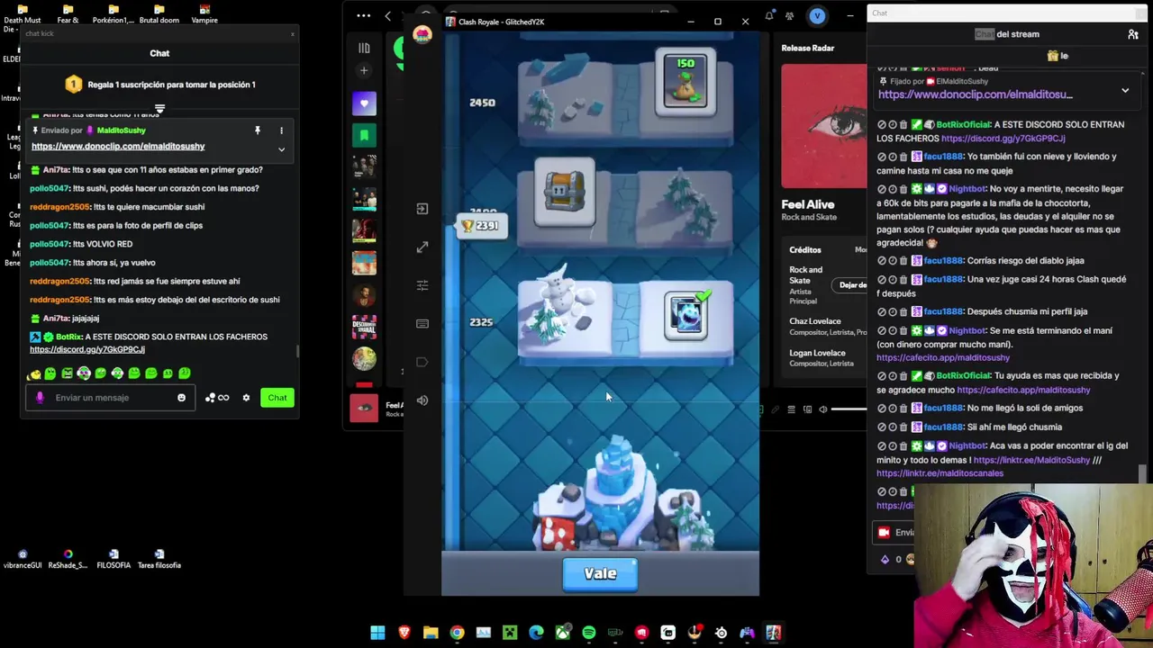1153x648 pixels.
Task: Open Spotify notifications bell
Action: (x=769, y=15)
